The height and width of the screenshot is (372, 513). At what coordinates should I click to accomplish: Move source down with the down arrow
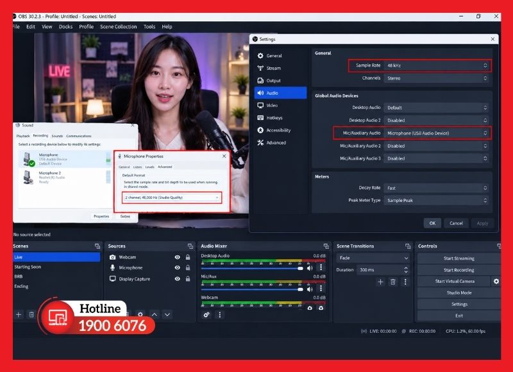[x=167, y=314]
